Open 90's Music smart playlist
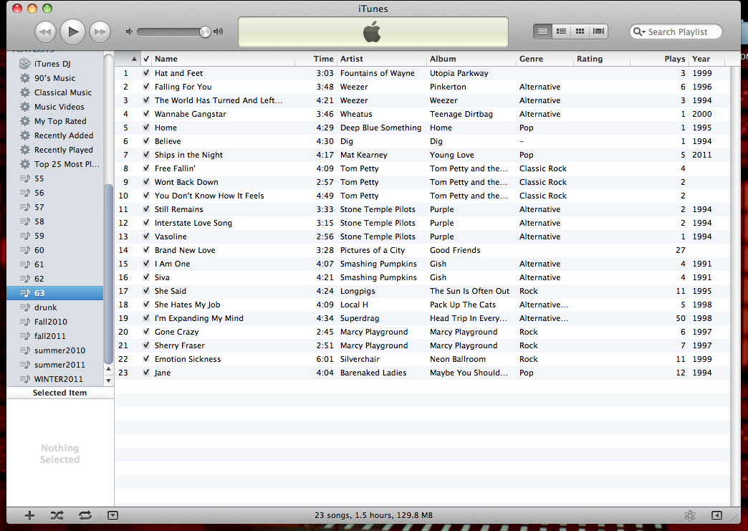 pyautogui.click(x=55, y=78)
